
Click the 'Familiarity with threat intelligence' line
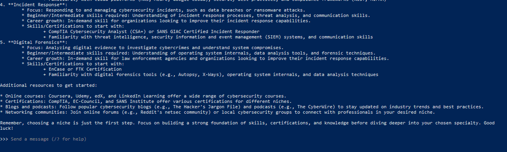208,37
